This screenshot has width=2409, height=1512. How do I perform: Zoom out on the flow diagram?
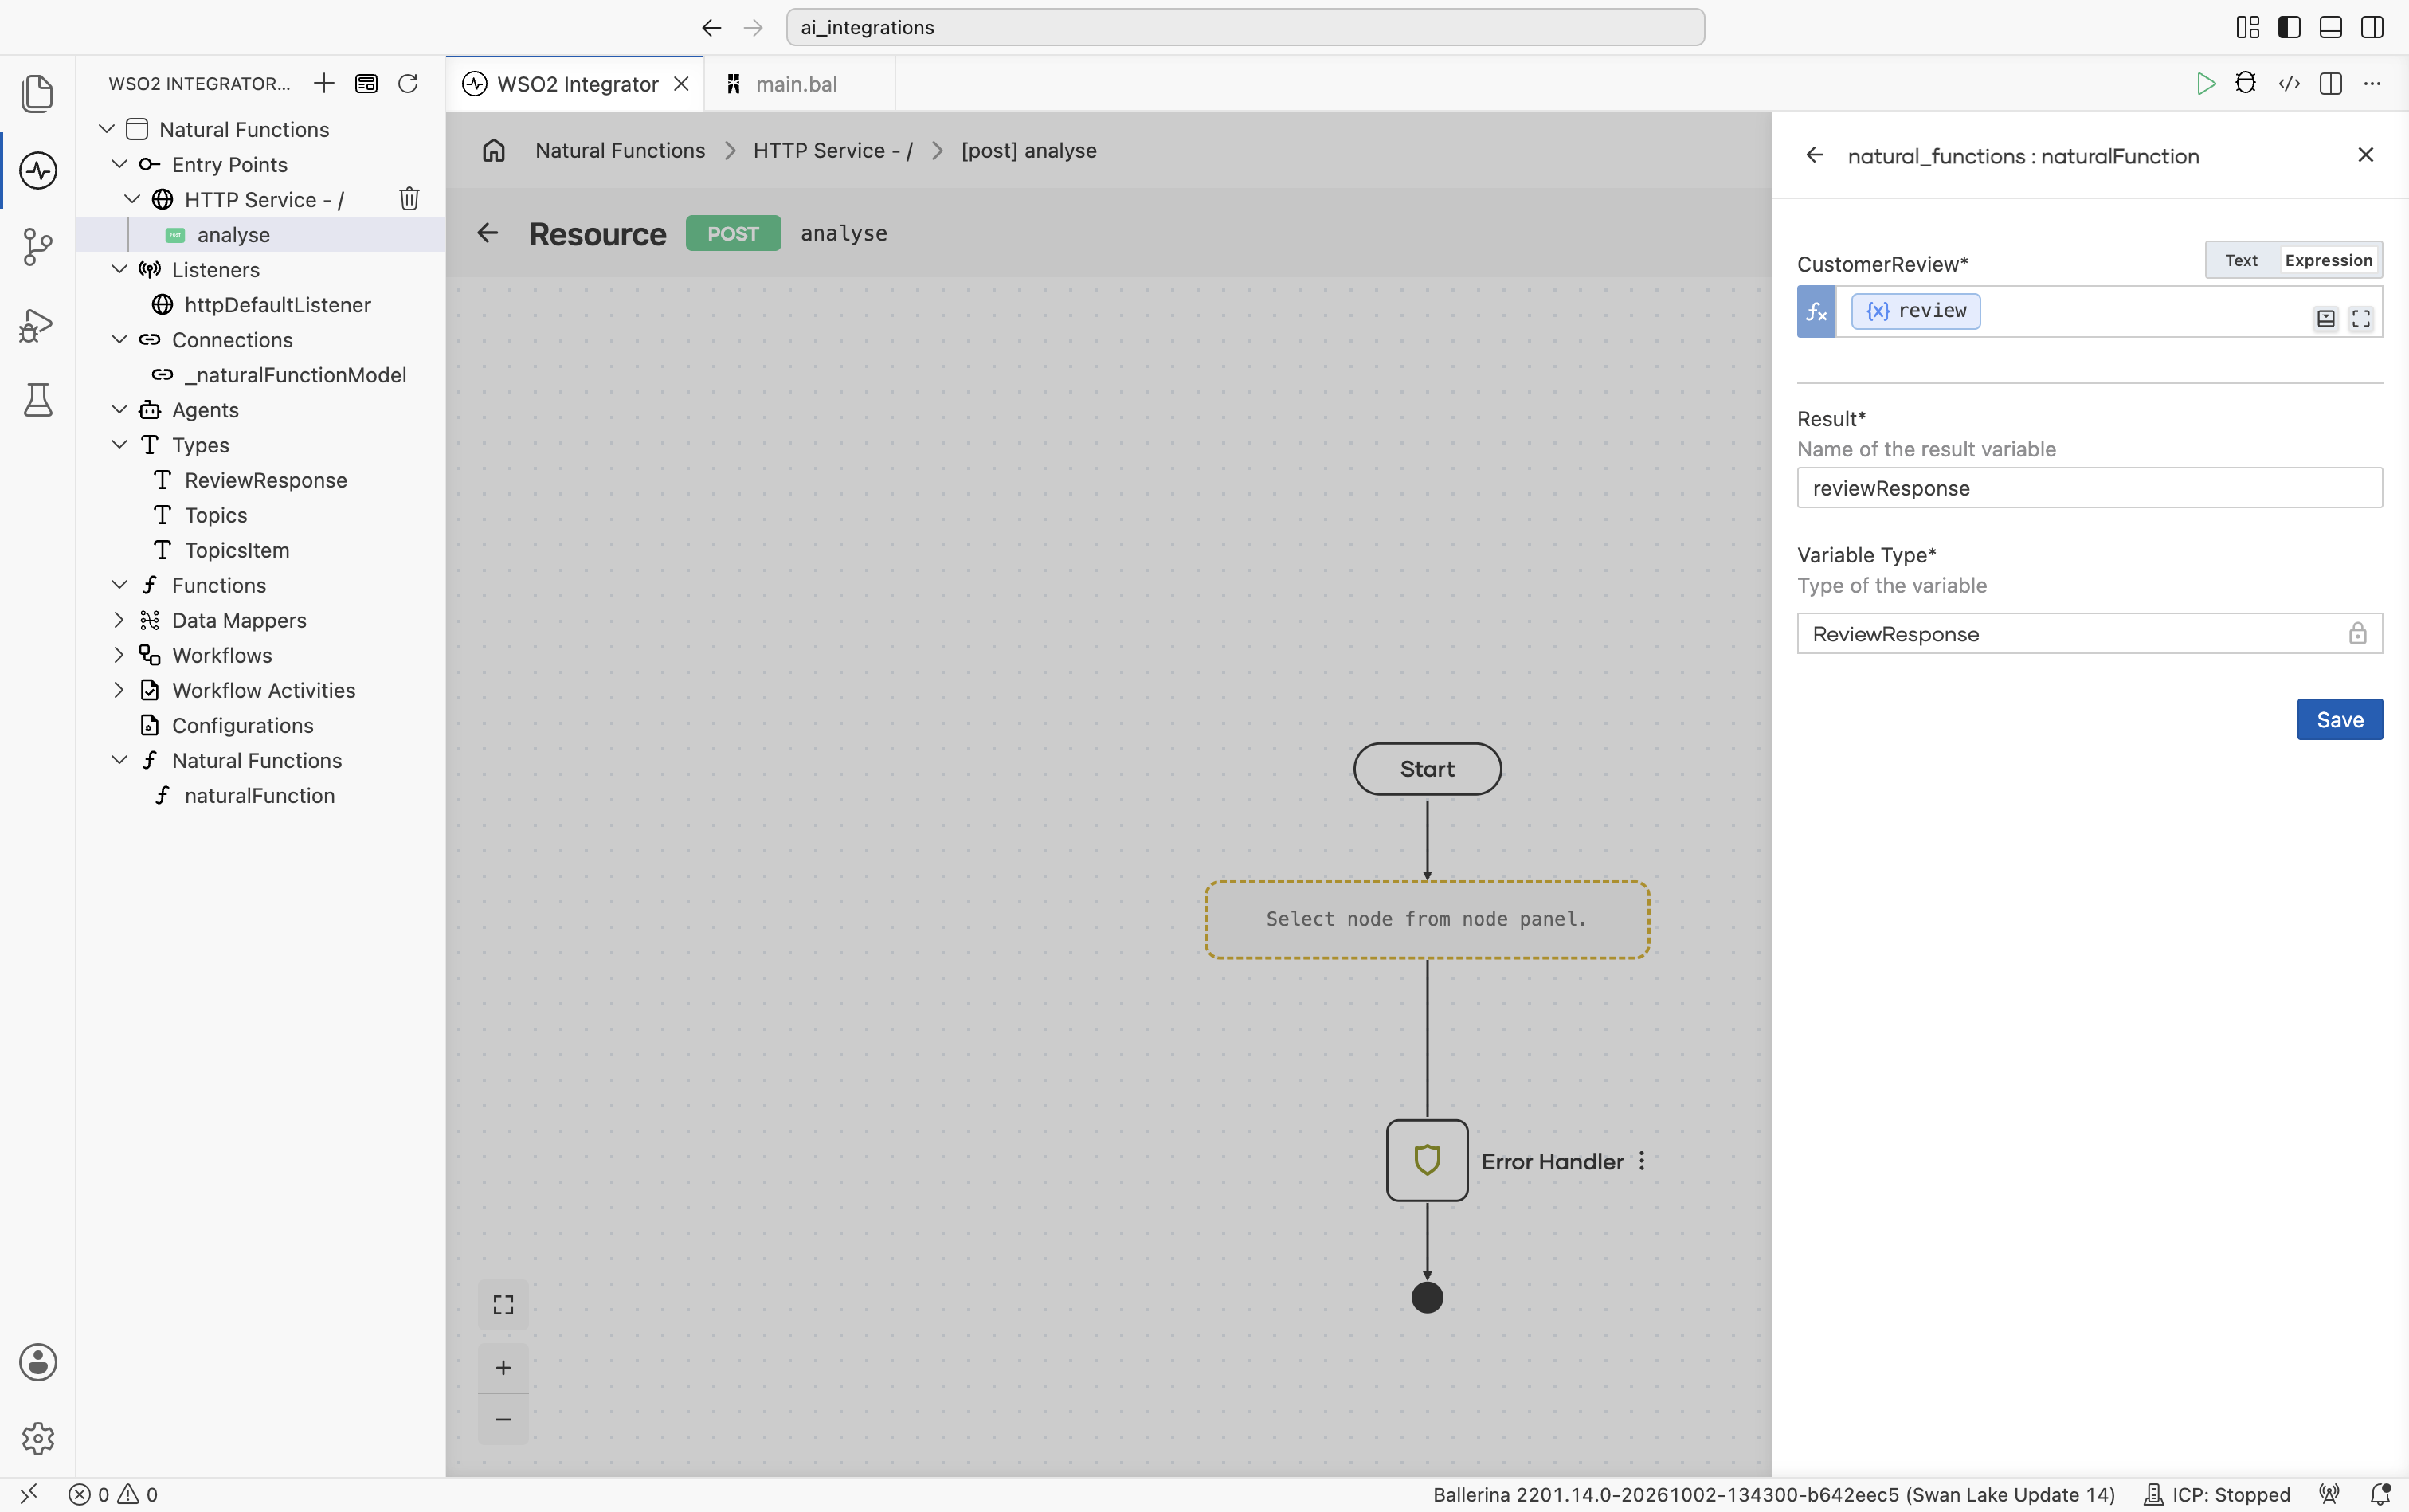point(503,1419)
